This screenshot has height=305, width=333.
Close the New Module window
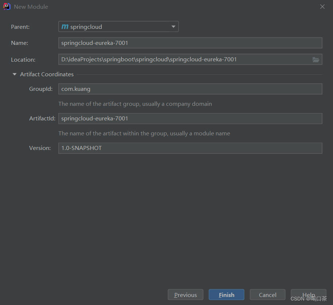322,7
